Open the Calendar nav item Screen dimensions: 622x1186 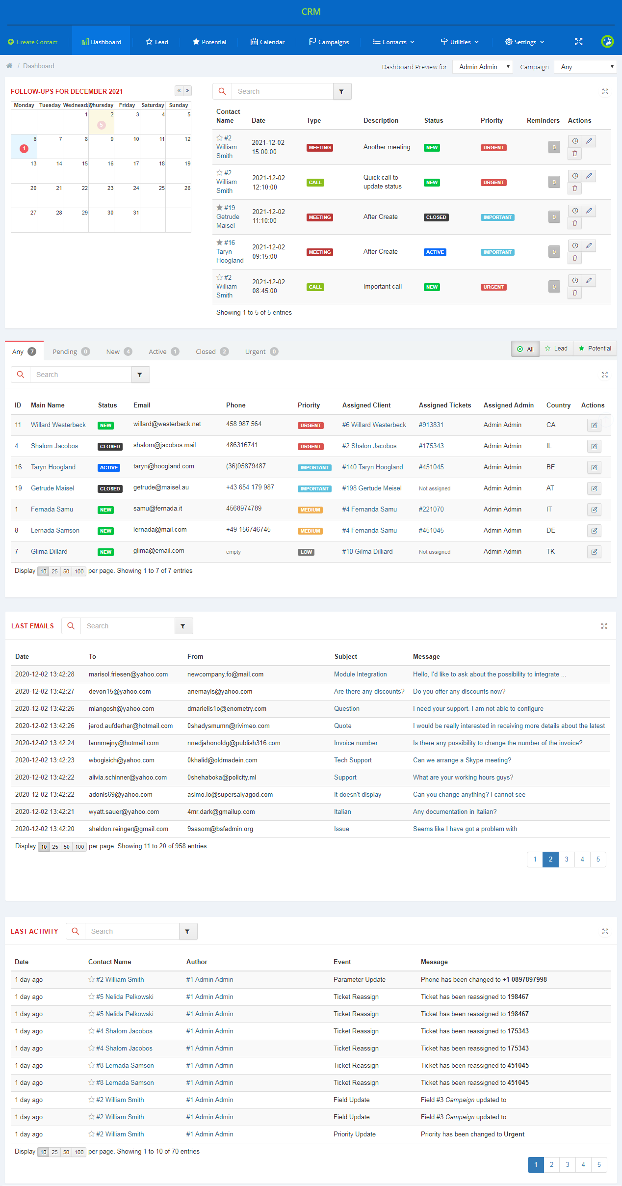pyautogui.click(x=268, y=42)
